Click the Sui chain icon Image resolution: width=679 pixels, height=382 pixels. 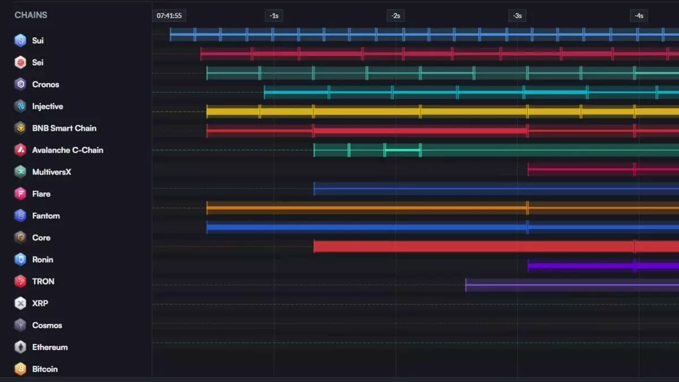coord(20,40)
